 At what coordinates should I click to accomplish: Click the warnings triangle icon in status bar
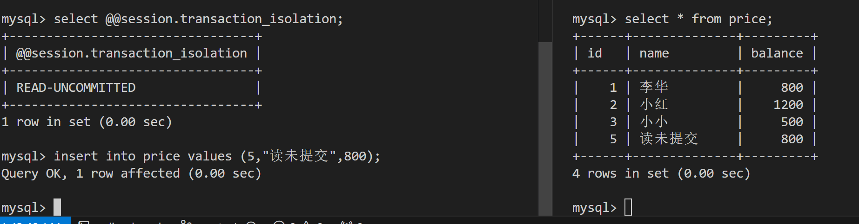click(x=306, y=223)
